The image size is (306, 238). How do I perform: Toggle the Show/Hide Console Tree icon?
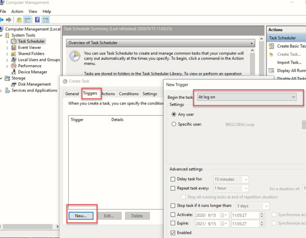click(x=27, y=20)
